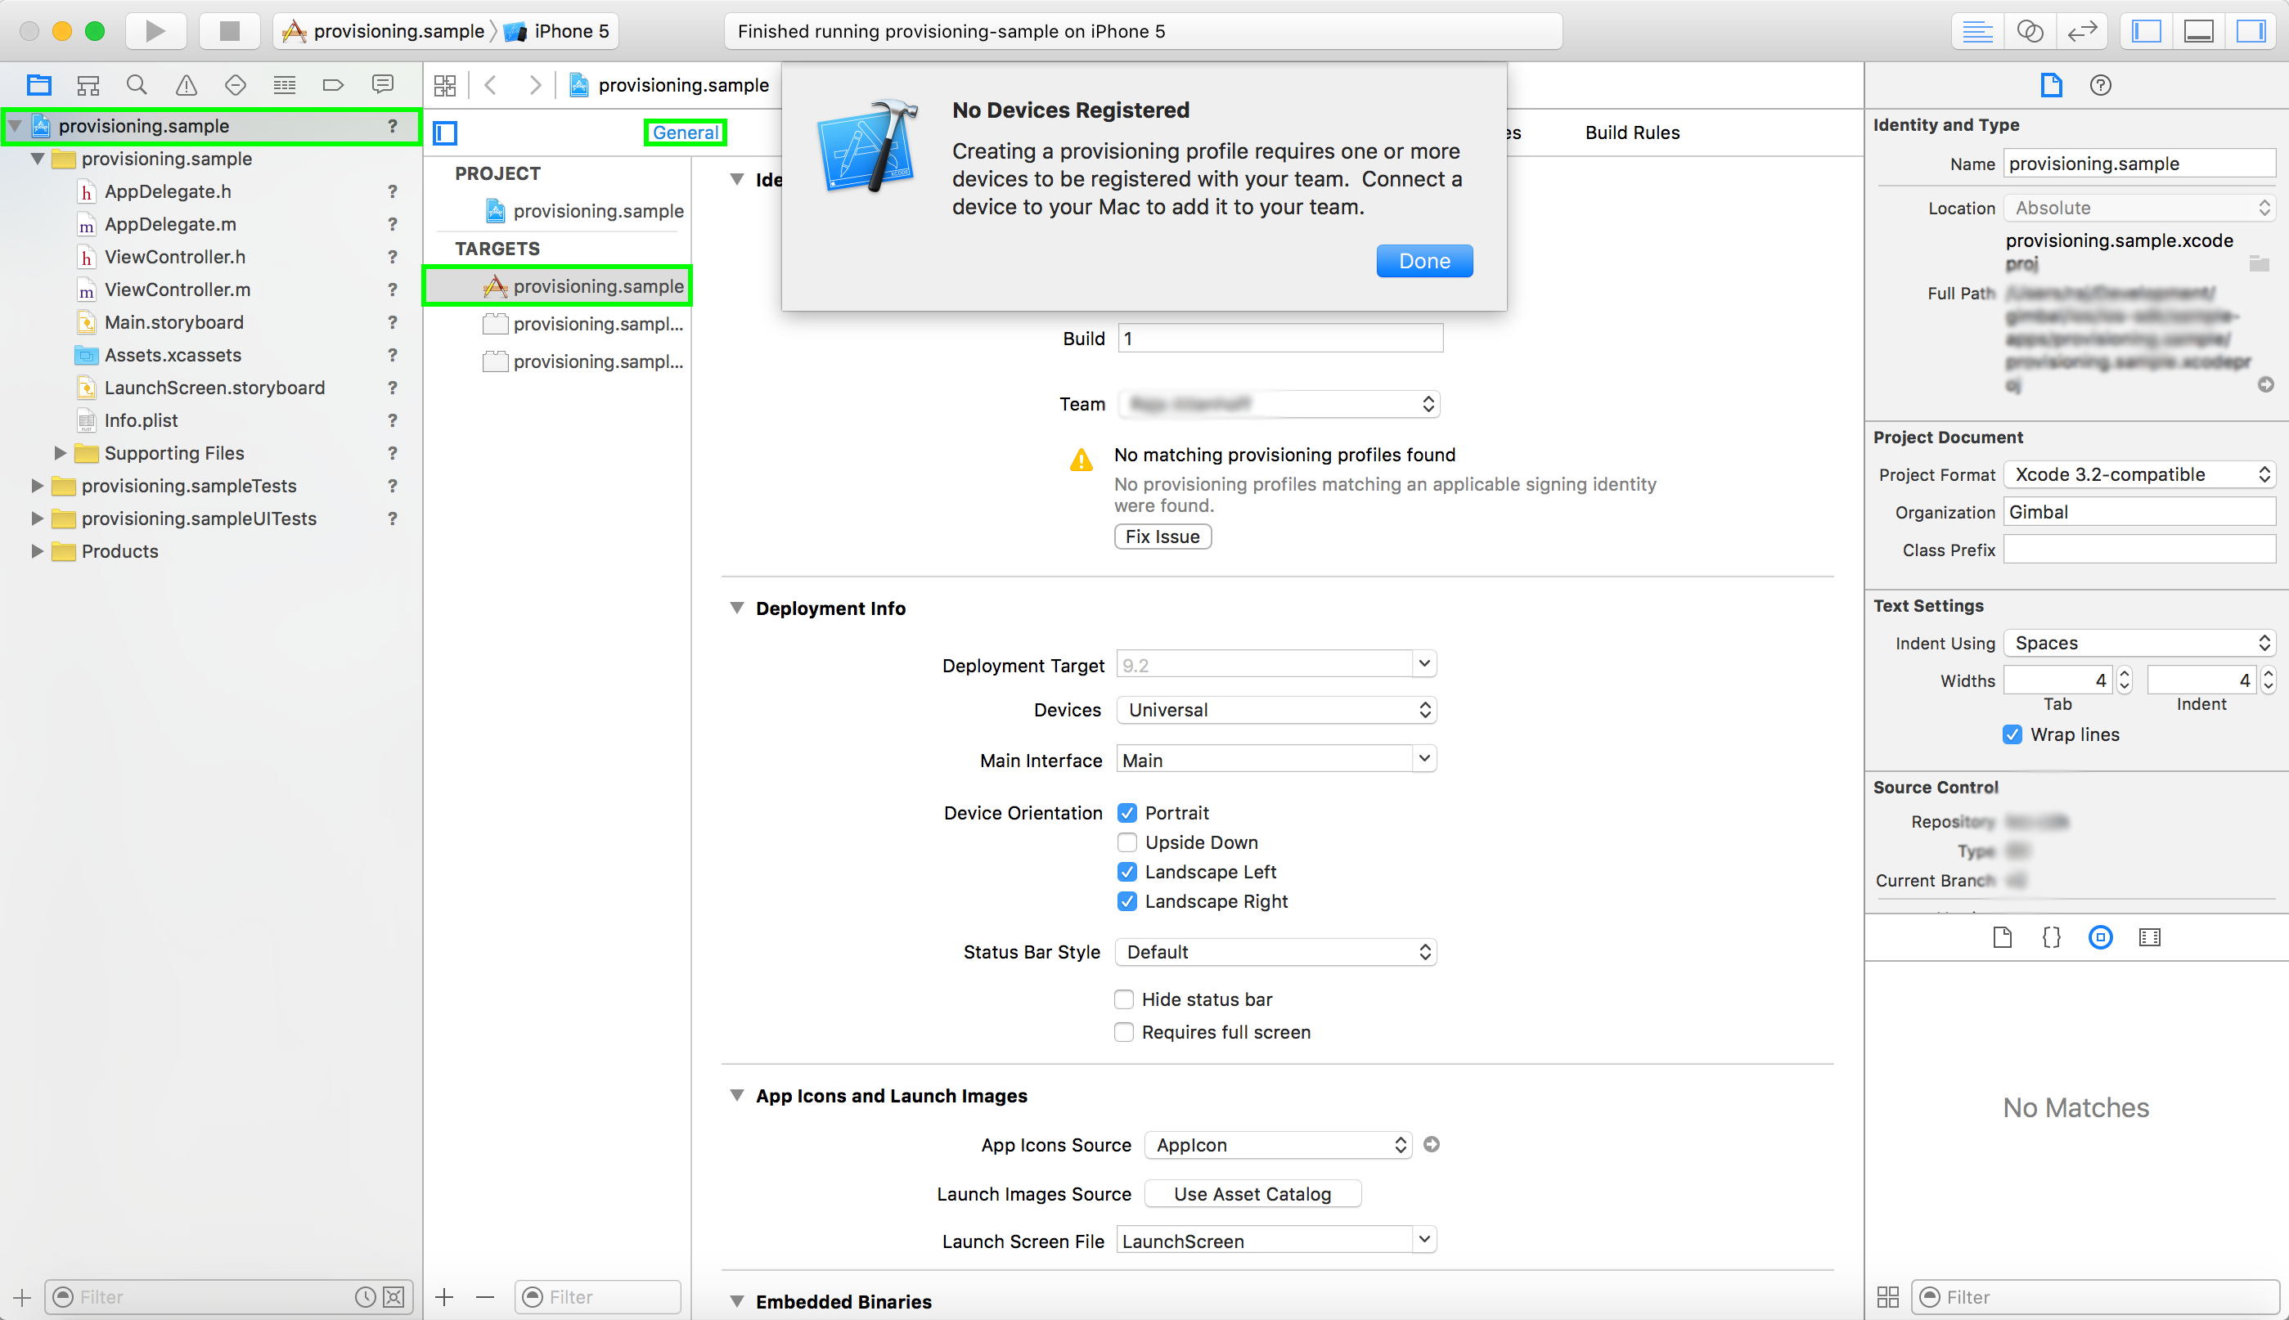The image size is (2289, 1320).
Task: Add a file with navigator plus button
Action: tap(22, 1297)
